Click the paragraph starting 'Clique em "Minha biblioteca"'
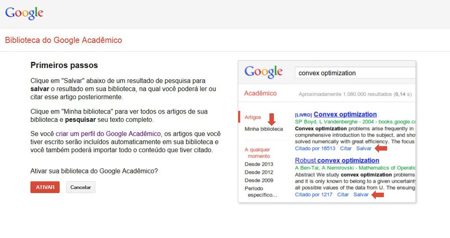 [119, 115]
